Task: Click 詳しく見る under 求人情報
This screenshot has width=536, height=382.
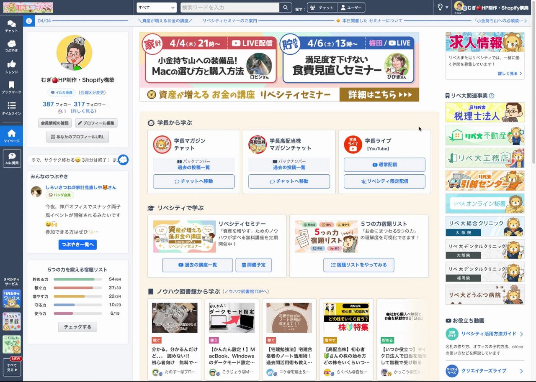Action: click(x=510, y=74)
